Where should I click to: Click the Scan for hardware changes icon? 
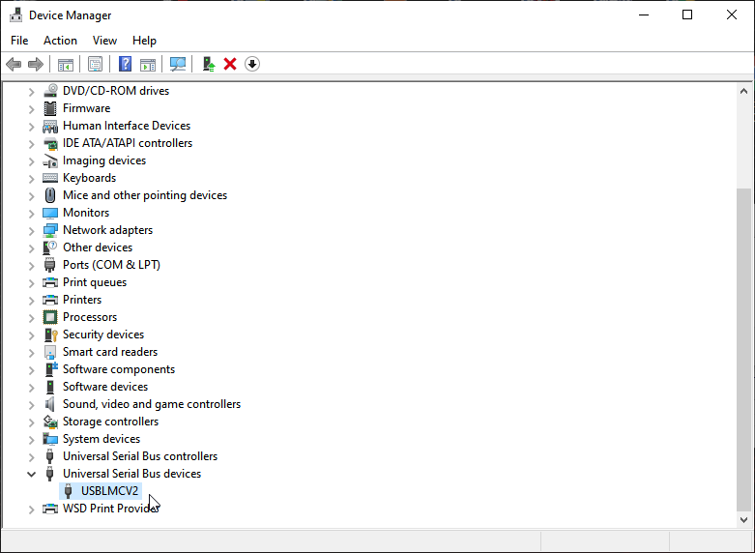[x=178, y=64]
